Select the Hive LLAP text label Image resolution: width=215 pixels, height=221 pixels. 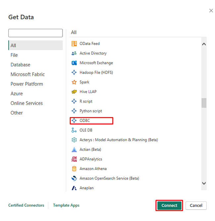pos(88,92)
